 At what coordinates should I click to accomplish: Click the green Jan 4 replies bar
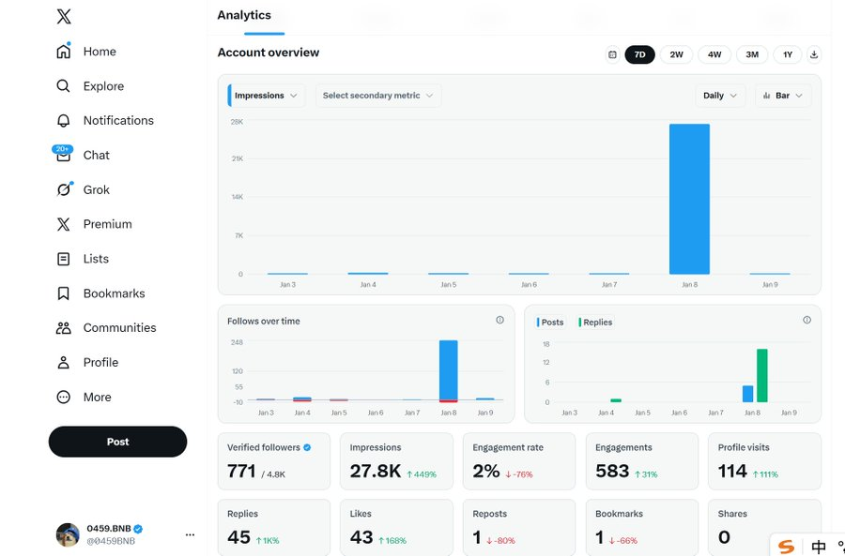coord(616,400)
